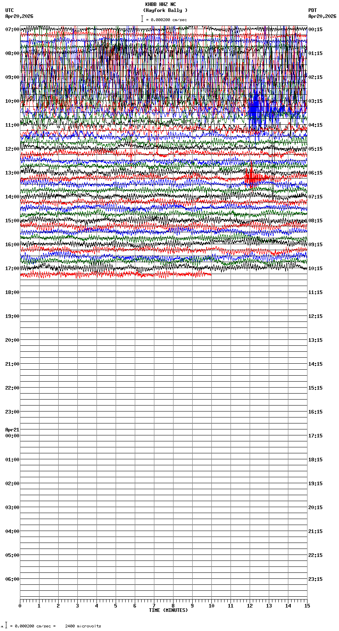The height and width of the screenshot is (631, 339).
Task: Click the bottom scale text '2400 microvolts'
Action: click(83, 626)
